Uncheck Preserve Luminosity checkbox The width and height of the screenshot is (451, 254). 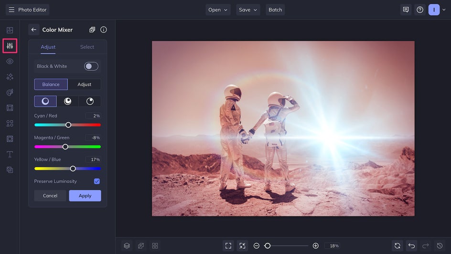pos(97,181)
